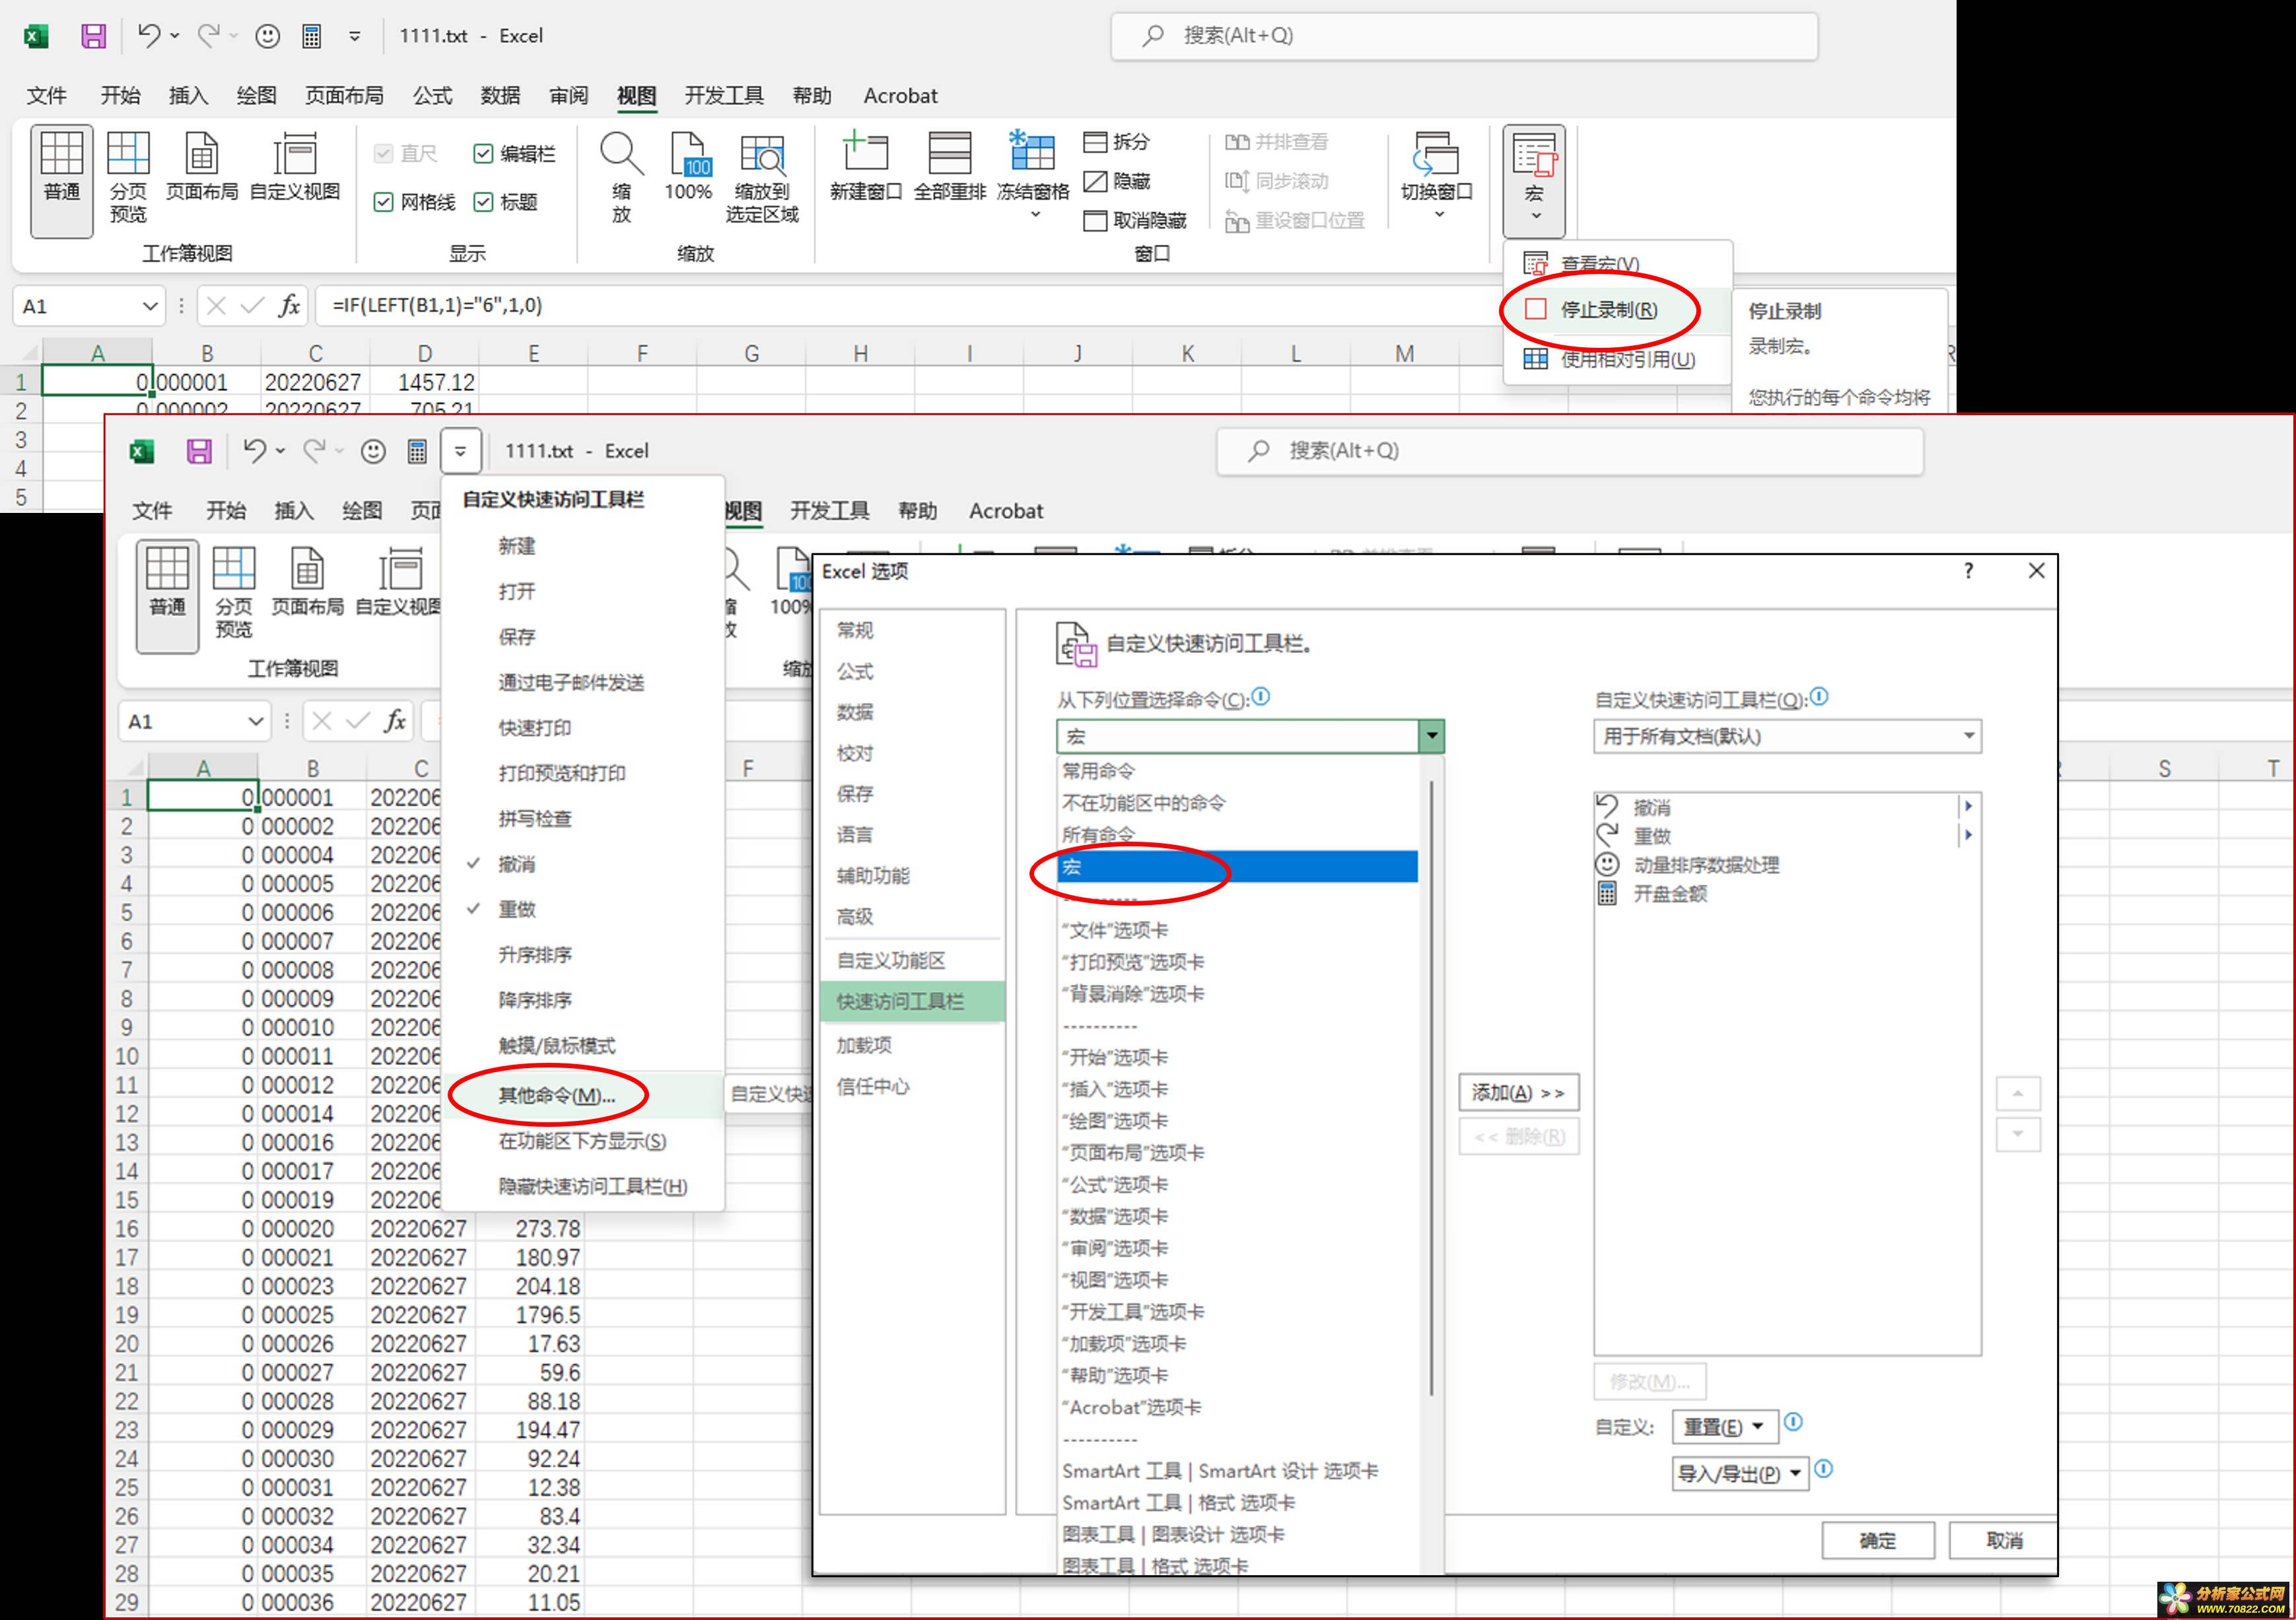Click calculator icon in front window quick toolbar

pyautogui.click(x=417, y=451)
